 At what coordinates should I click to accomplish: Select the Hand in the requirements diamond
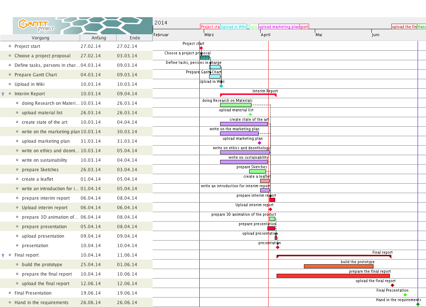[x=418, y=304]
